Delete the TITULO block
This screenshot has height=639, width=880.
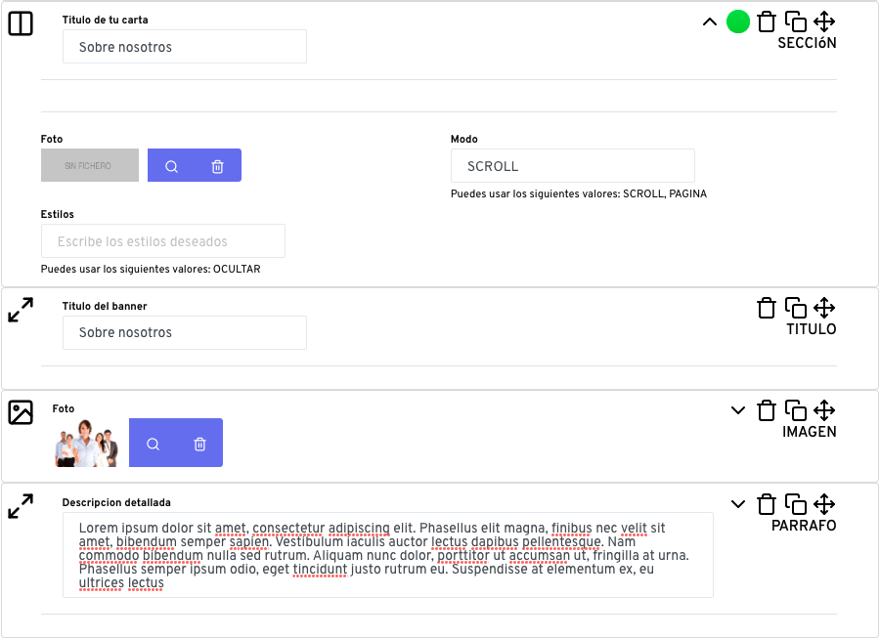point(766,308)
